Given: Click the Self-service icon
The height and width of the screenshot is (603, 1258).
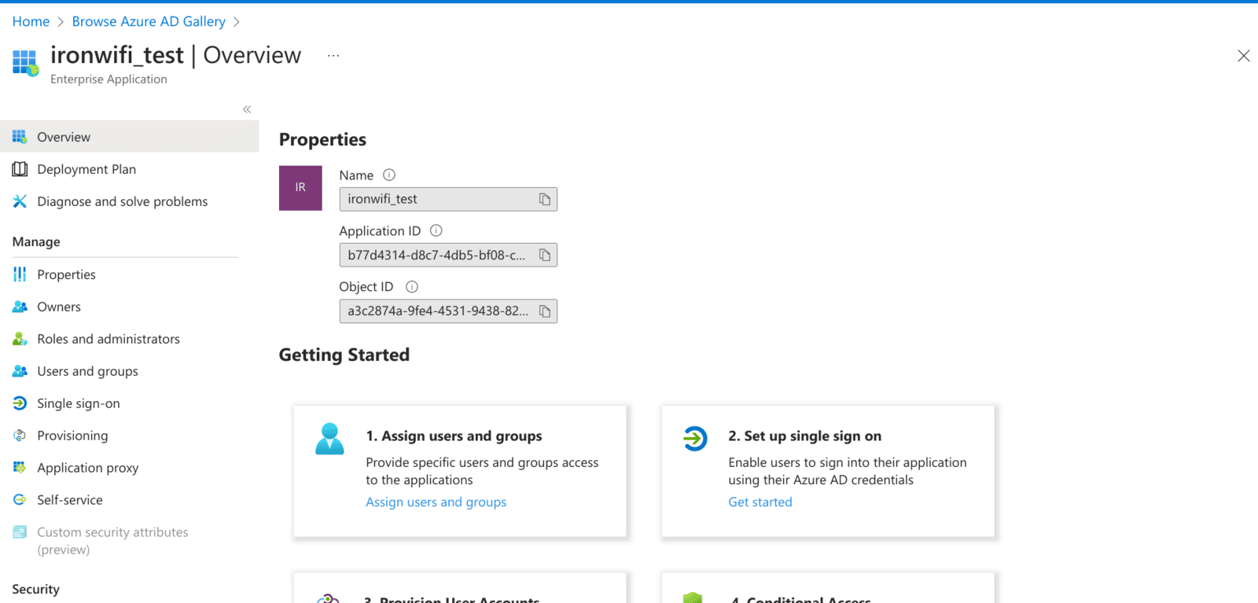Looking at the screenshot, I should tap(20, 500).
